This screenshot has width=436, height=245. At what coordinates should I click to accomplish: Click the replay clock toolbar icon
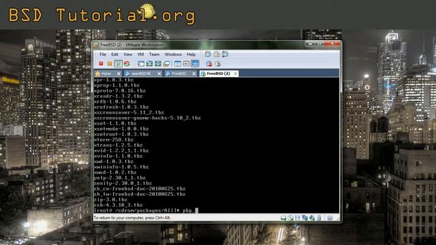pyautogui.click(x=218, y=63)
